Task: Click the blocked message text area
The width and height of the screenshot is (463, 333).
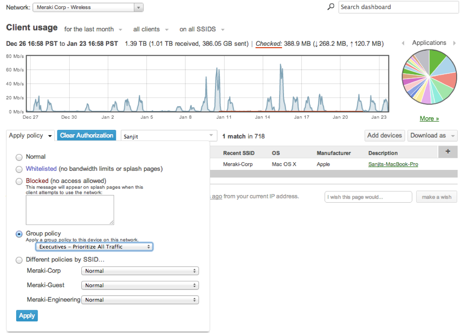Action: click(70, 210)
